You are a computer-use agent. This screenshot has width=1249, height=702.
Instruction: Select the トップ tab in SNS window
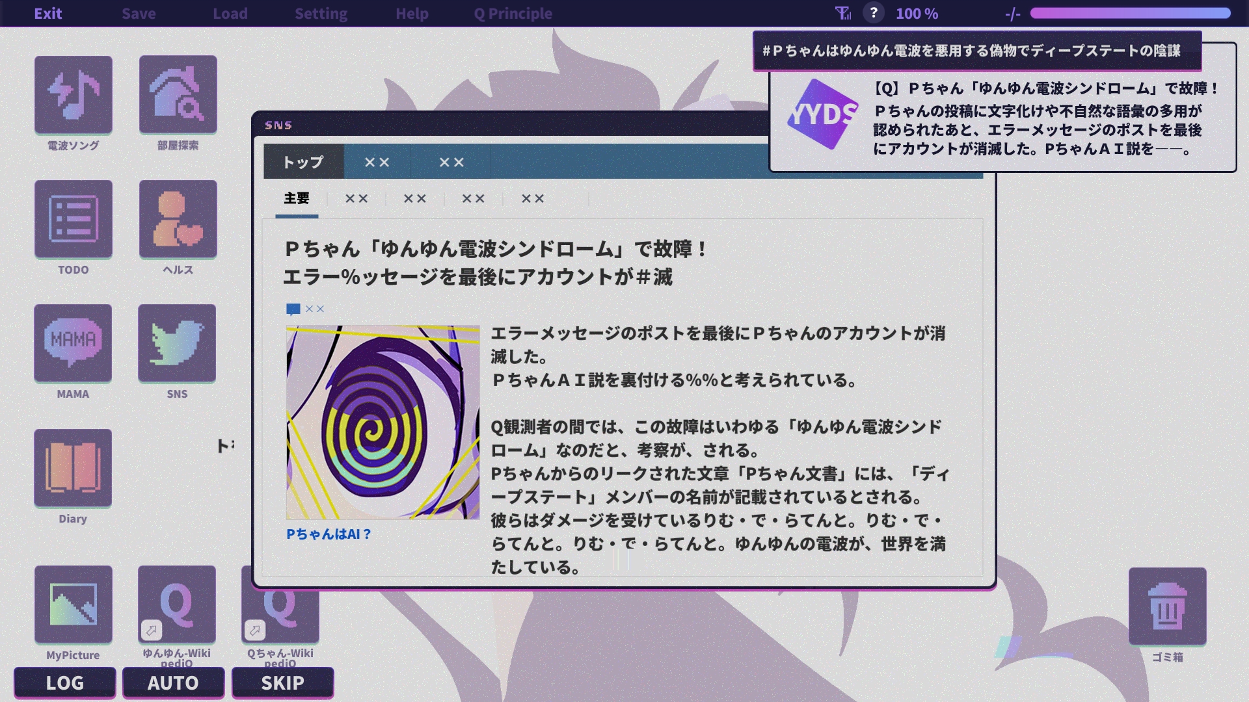[x=303, y=162]
